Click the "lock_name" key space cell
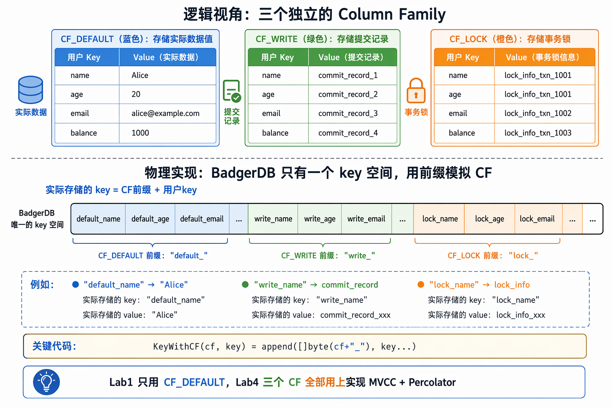This screenshot has width=612, height=408. click(440, 219)
